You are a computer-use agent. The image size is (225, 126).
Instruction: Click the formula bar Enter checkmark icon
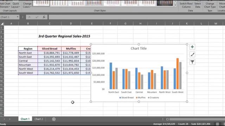[x=37, y=17]
